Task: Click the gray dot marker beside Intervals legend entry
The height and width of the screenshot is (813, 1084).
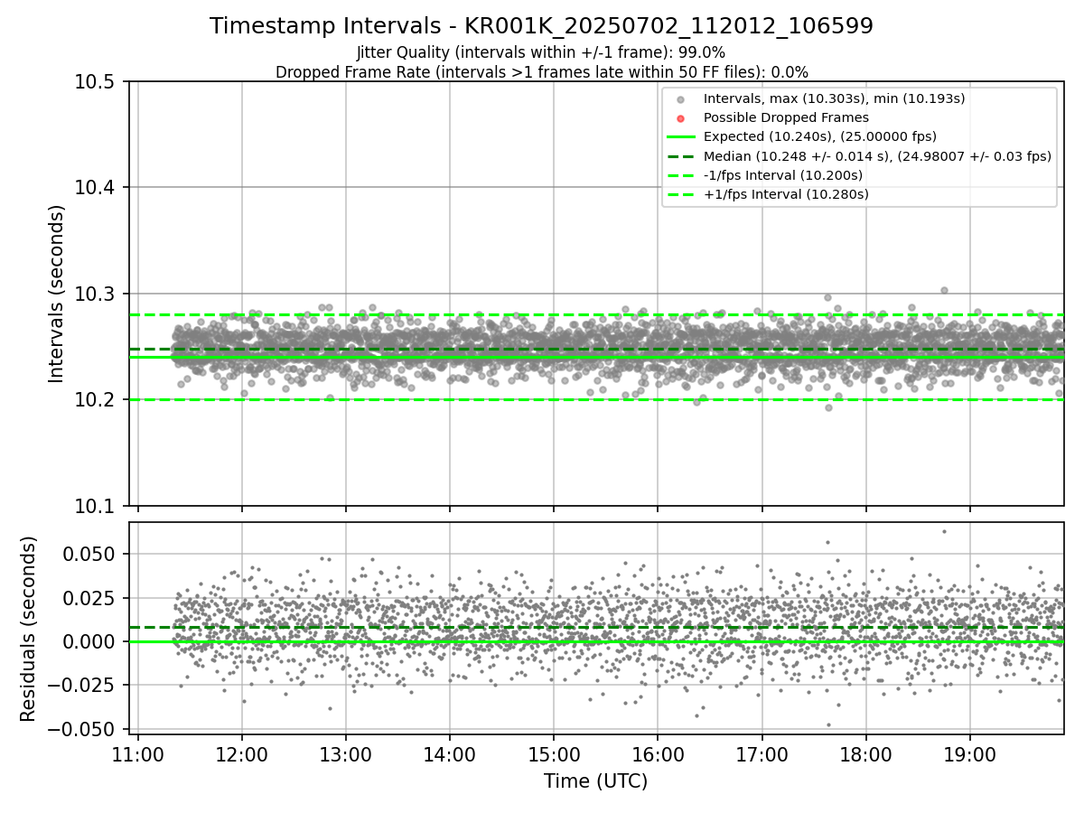Action: coord(681,99)
